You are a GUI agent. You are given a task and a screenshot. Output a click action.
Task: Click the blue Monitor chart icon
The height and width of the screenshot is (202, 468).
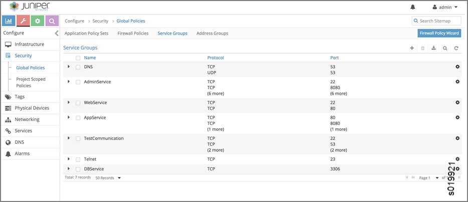click(9, 21)
